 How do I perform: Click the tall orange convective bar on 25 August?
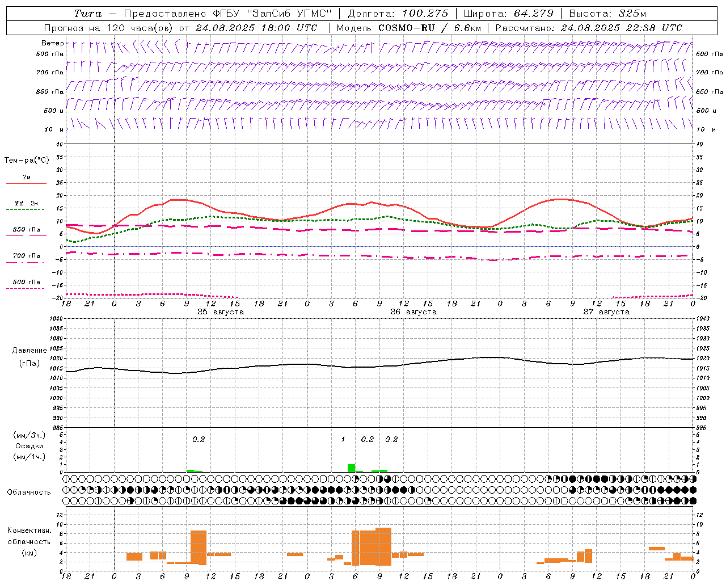point(199,548)
